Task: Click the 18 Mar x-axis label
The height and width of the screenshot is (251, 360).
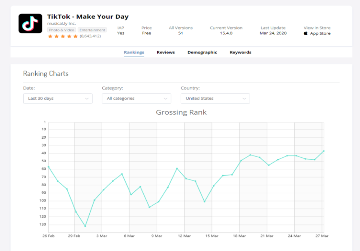Action: pos(239,236)
